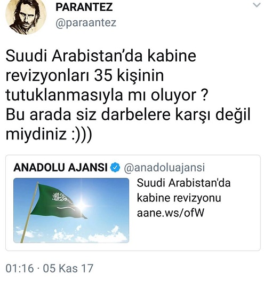The height and width of the screenshot is (281, 264).
Task: Click the 01:16 tweet timestamp
Action: [20, 268]
